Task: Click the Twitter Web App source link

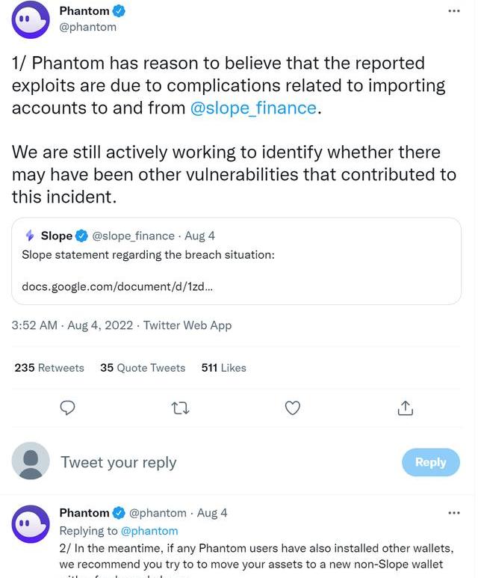Action: (x=187, y=325)
